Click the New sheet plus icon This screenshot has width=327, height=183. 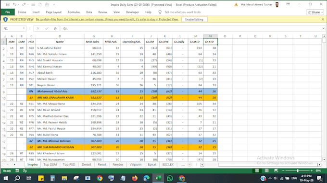pyautogui.click(x=189, y=164)
